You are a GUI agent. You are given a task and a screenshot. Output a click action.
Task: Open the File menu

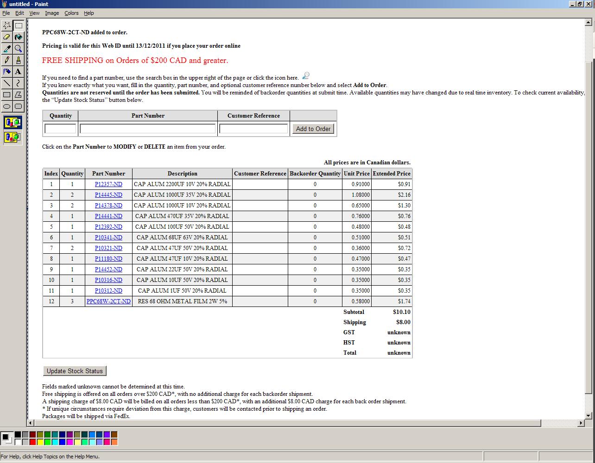(6, 13)
